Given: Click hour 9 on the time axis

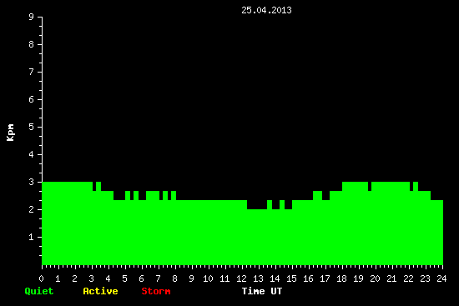Looking at the screenshot, I should click(x=191, y=278).
